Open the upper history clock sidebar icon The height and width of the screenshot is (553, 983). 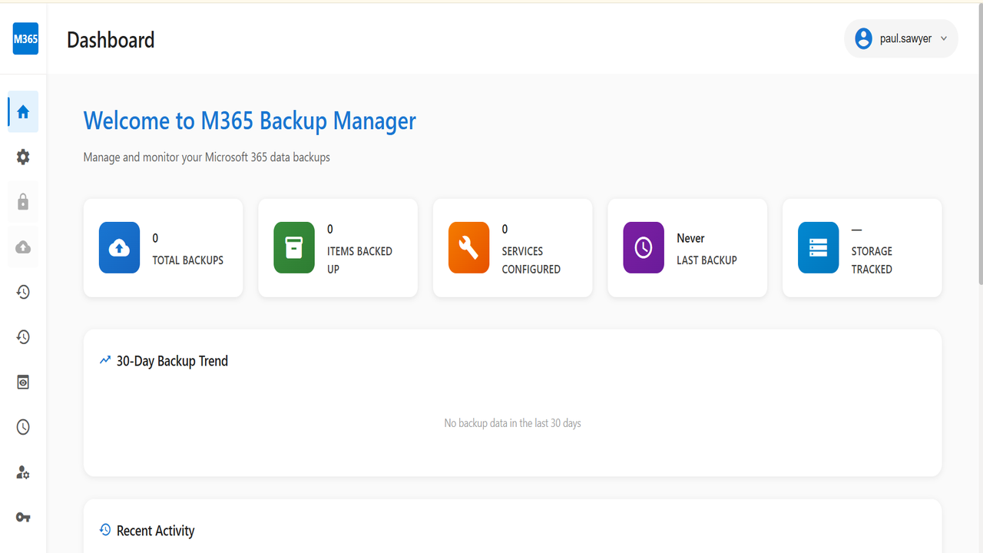(x=23, y=292)
